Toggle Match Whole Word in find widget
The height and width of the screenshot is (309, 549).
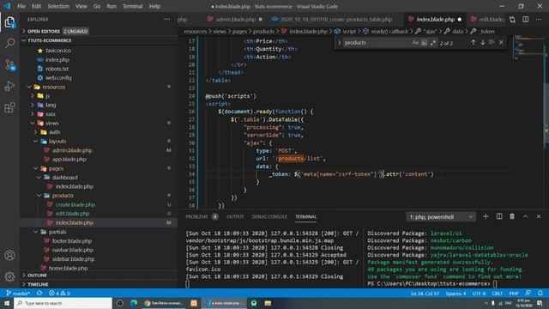tap(424, 42)
